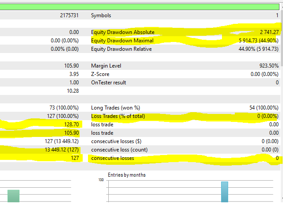The height and width of the screenshot is (212, 283).
Task: Select the Equity Drawdown Maximal label
Action: click(x=122, y=41)
